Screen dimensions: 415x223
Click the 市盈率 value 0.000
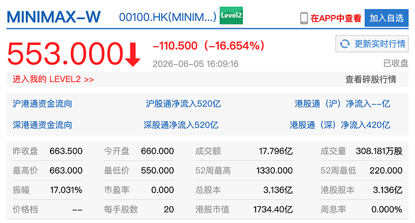tap(162, 190)
